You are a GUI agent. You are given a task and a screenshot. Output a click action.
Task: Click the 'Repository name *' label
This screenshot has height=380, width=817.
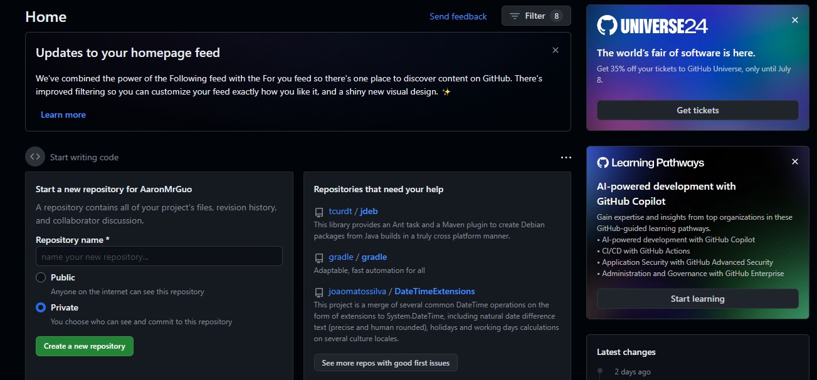73,240
